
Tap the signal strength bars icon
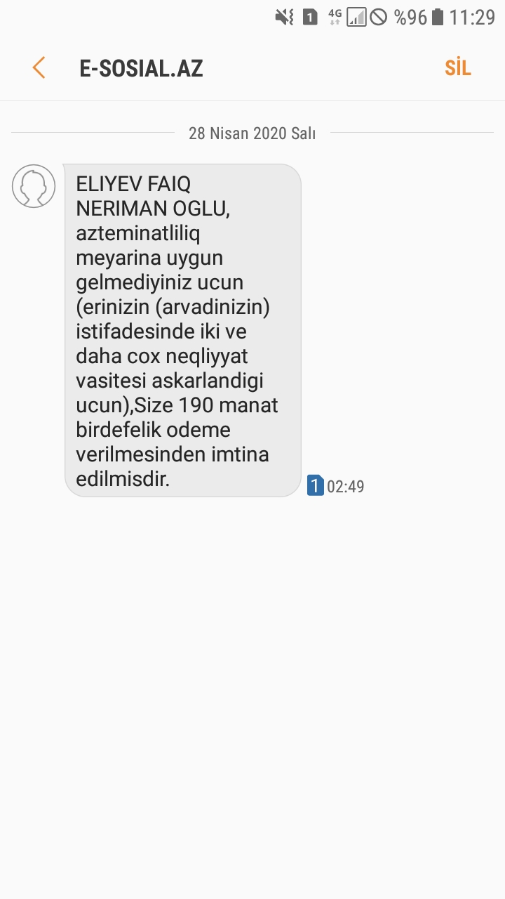pyautogui.click(x=356, y=17)
